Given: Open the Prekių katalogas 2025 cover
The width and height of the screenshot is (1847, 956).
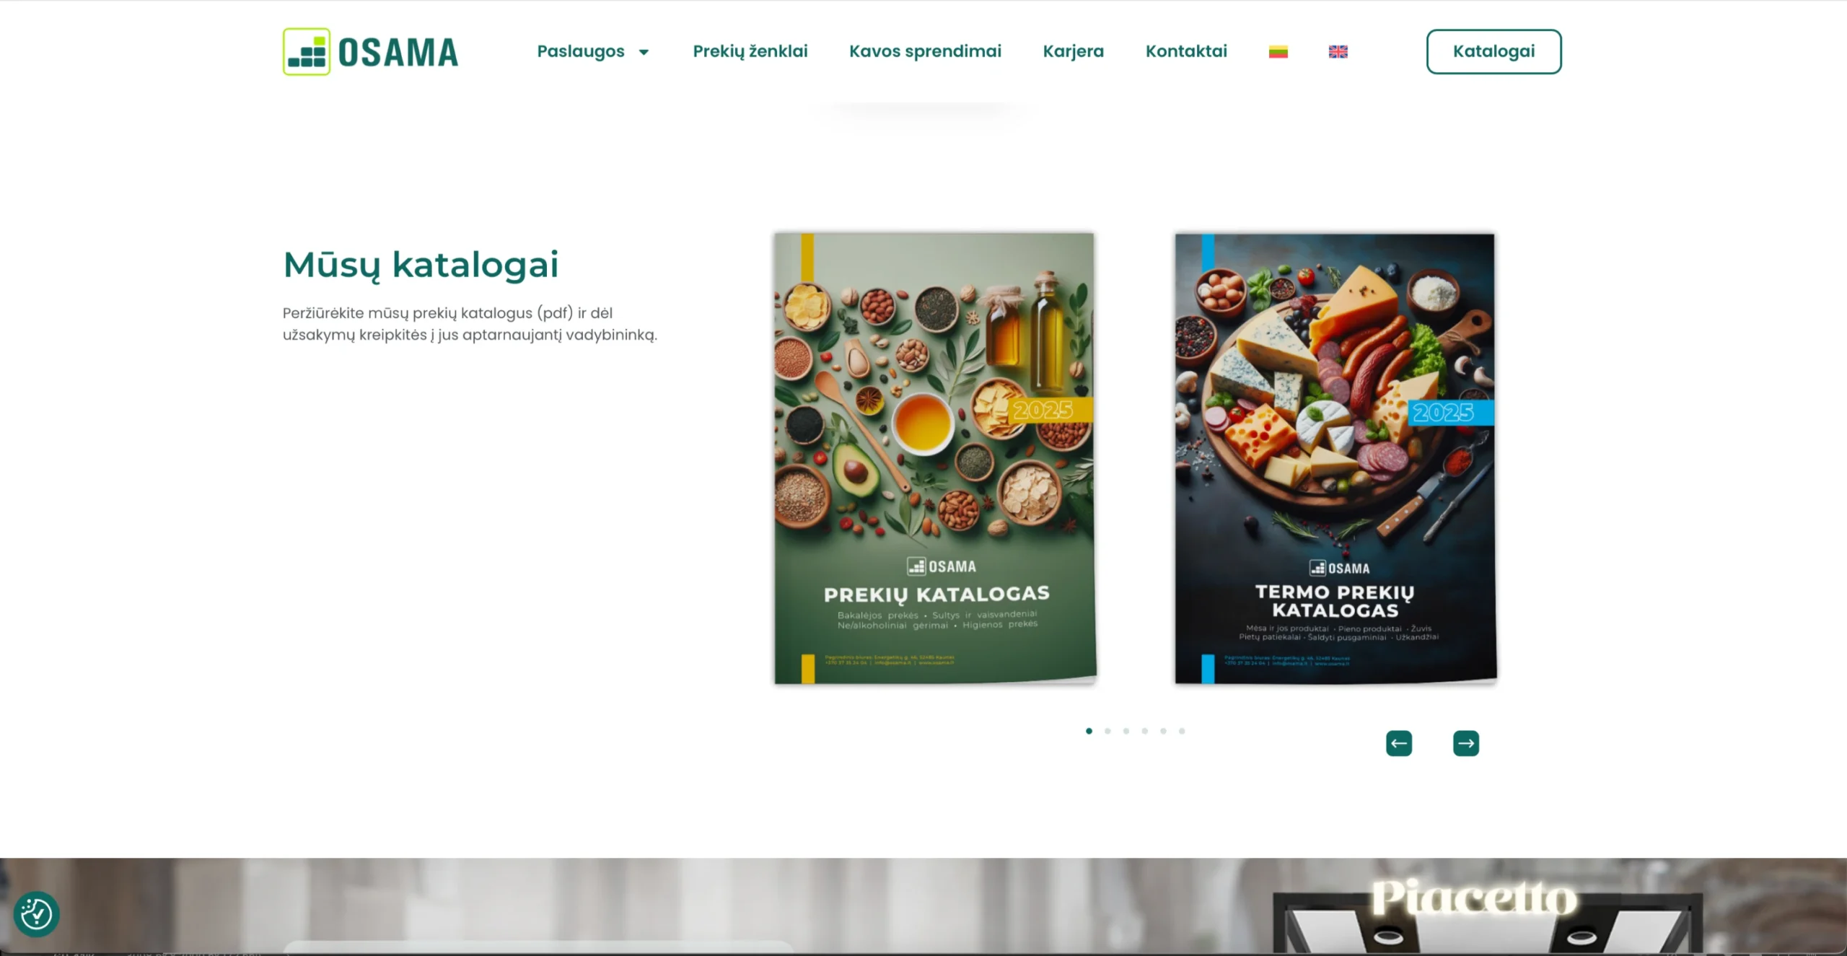Looking at the screenshot, I should click(x=935, y=458).
